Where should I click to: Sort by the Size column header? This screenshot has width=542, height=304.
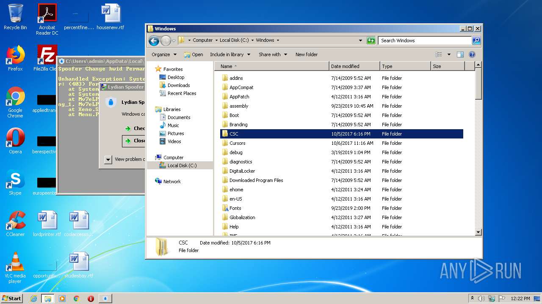448,66
